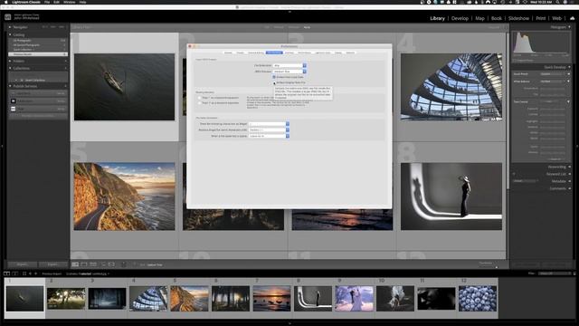Click plus icon on Publish Services panel
This screenshot has height=326, width=579.
(66, 86)
